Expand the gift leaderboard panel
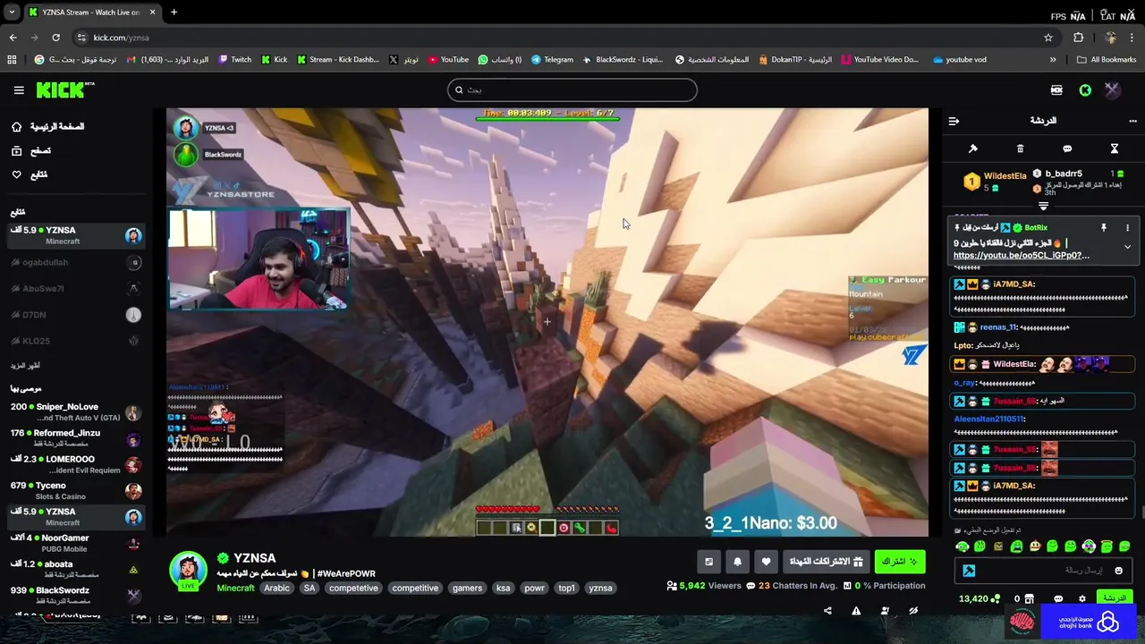 click(1043, 207)
